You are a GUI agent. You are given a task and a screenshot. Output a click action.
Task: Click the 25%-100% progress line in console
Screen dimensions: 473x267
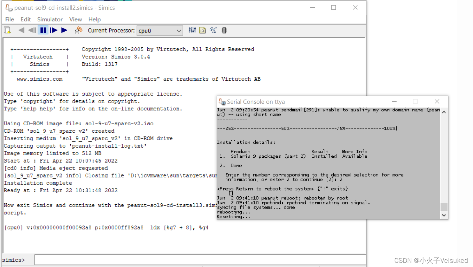[307, 128]
